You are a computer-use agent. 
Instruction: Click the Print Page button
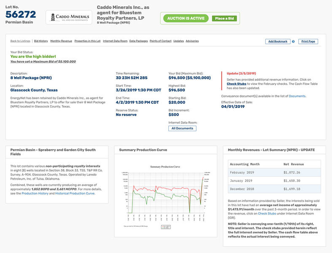308,41
